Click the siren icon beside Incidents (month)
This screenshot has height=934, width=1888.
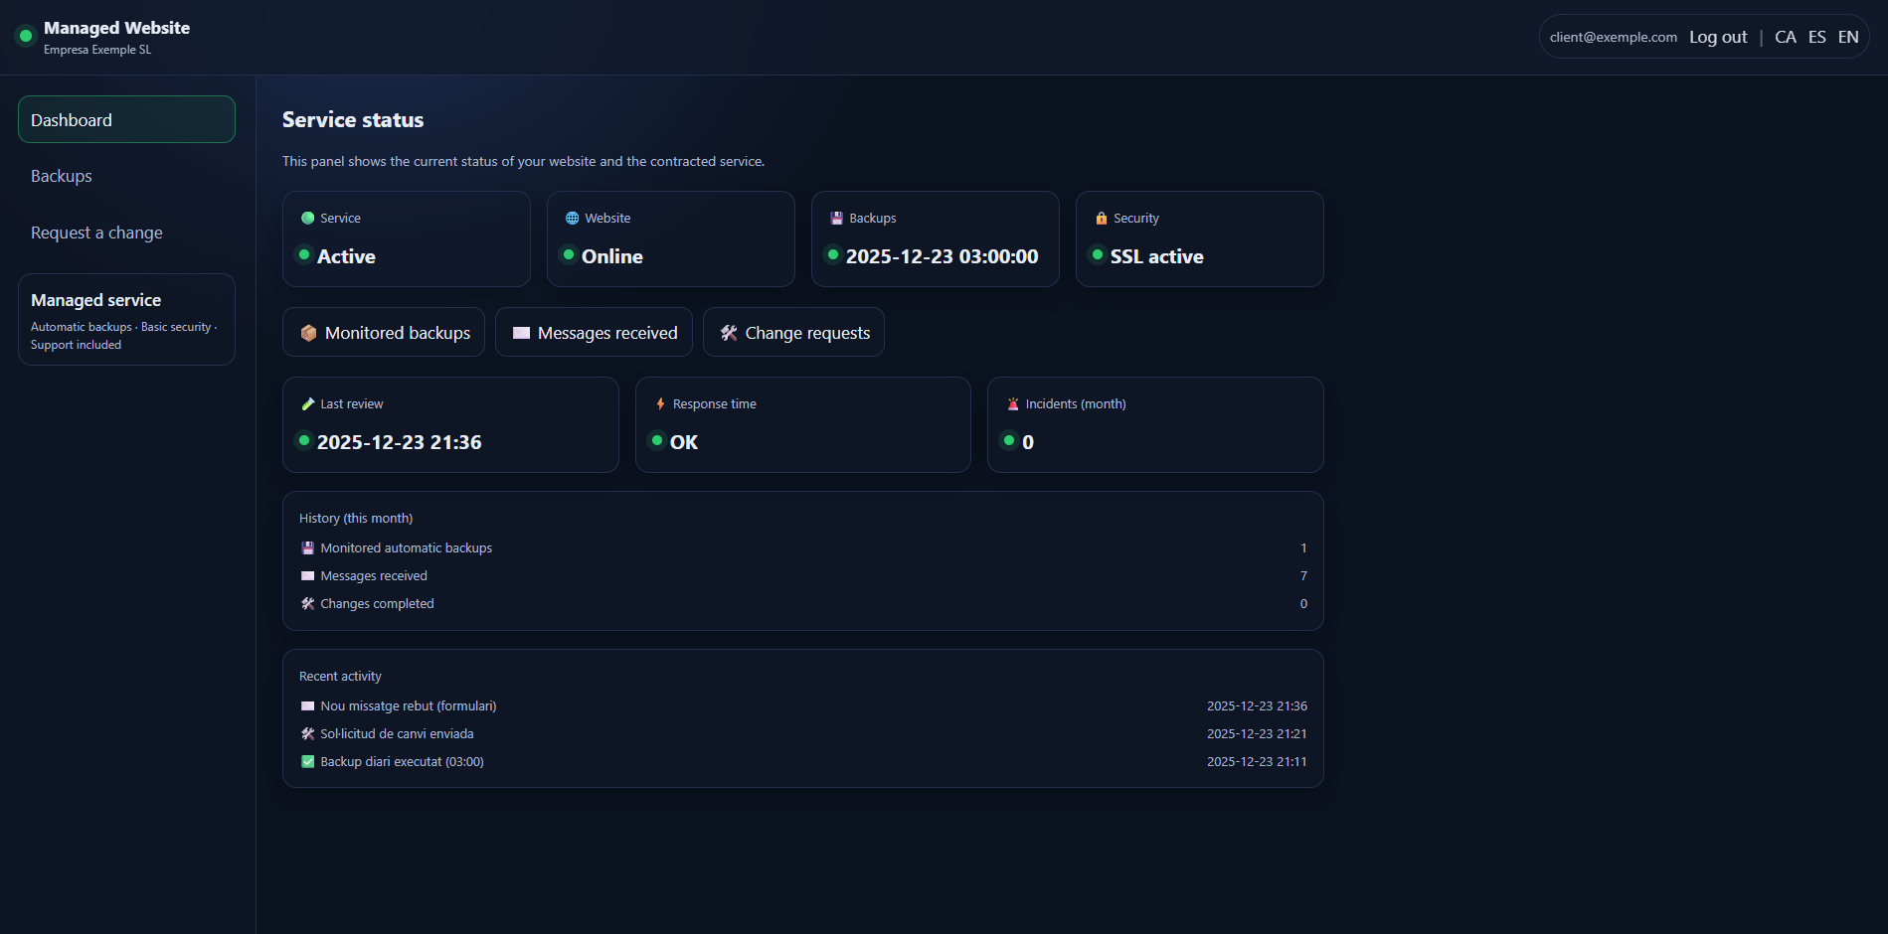point(1013,404)
